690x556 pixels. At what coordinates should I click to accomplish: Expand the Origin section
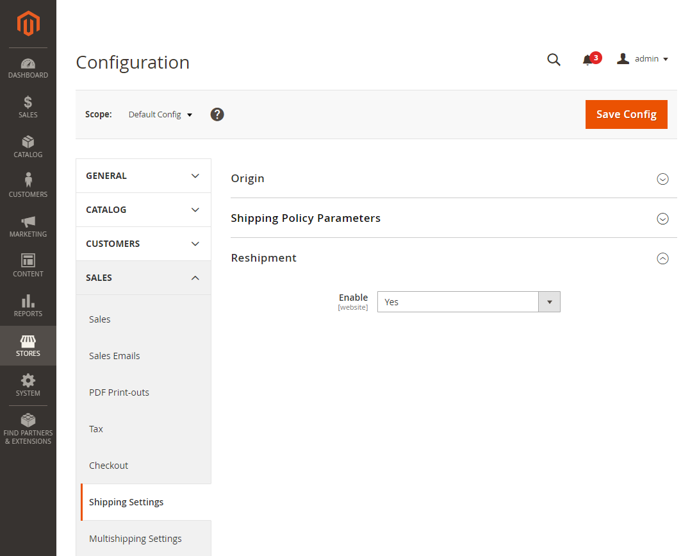coord(662,179)
